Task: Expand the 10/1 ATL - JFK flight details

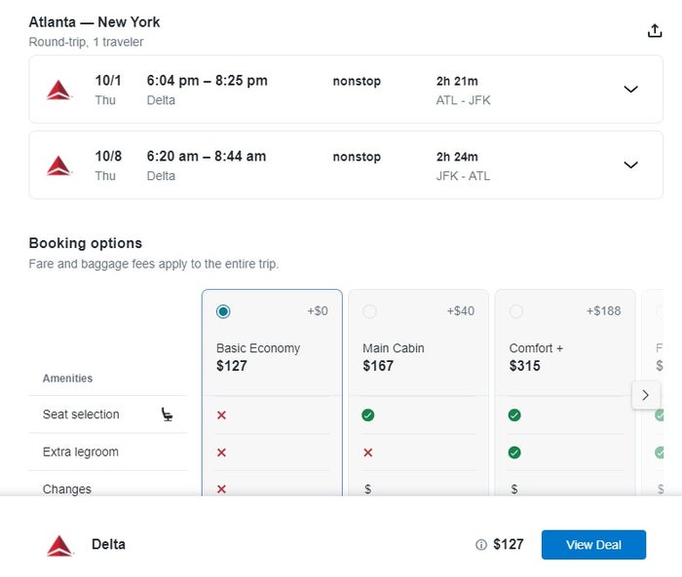Action: pos(630,90)
